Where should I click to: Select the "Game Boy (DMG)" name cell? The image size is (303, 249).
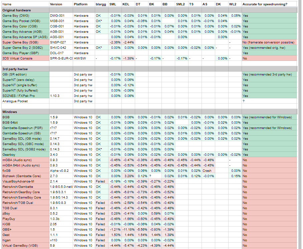[x=25, y=15]
